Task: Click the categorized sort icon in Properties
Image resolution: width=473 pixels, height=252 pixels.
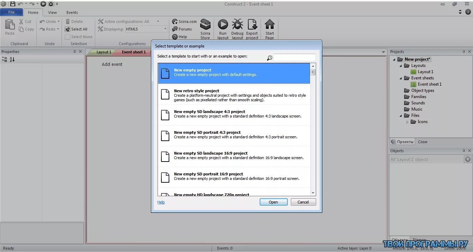Action: 5,59
